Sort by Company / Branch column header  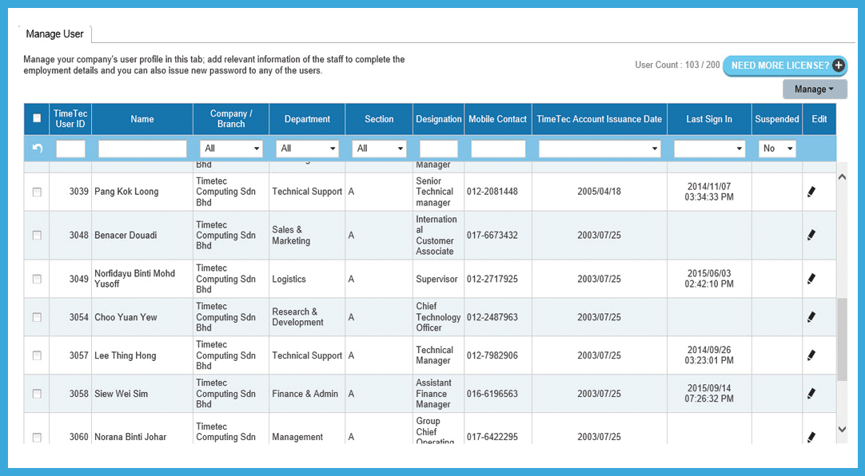(231, 119)
